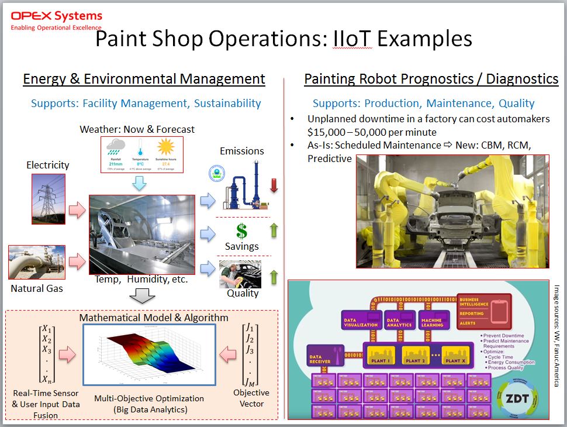Click 'Real-Time Sensor & User Input Data Fusion' text
567x427 pixels.
coord(46,404)
